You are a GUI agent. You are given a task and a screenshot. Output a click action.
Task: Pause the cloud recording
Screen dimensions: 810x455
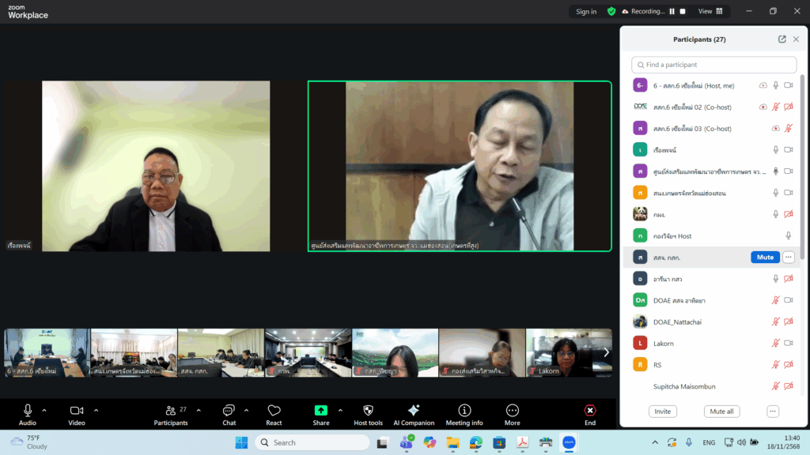[x=672, y=11]
